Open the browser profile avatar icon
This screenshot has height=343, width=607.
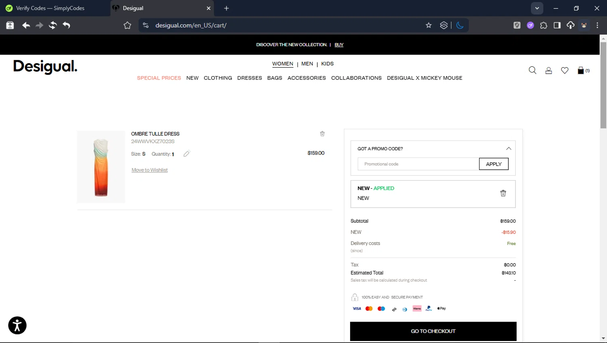584,25
